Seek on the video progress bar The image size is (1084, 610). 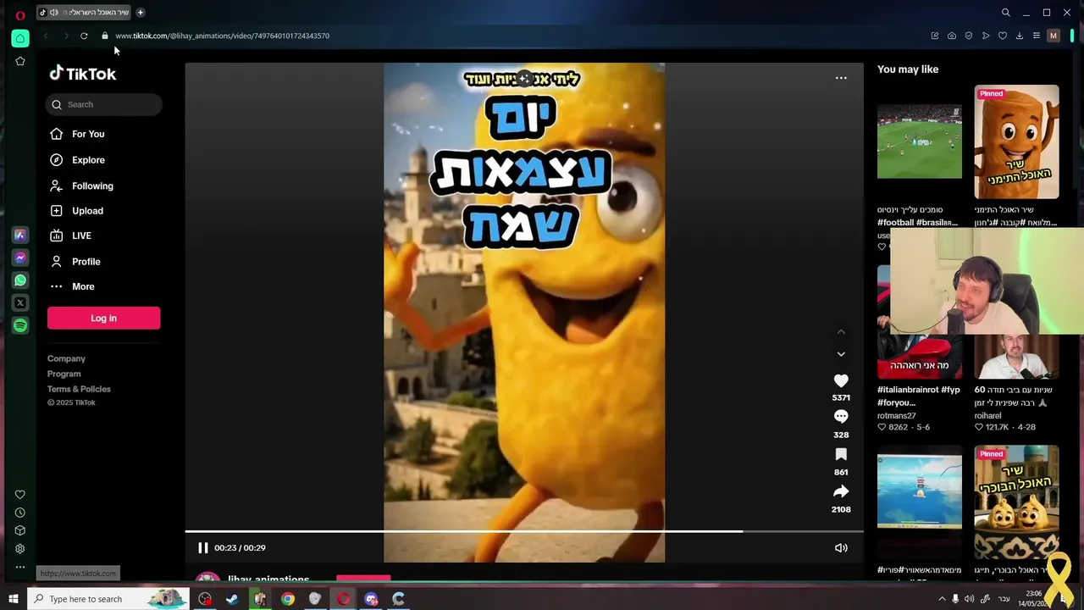[524, 531]
